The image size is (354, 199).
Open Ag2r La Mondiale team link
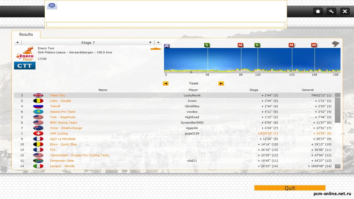pyautogui.click(x=63, y=139)
